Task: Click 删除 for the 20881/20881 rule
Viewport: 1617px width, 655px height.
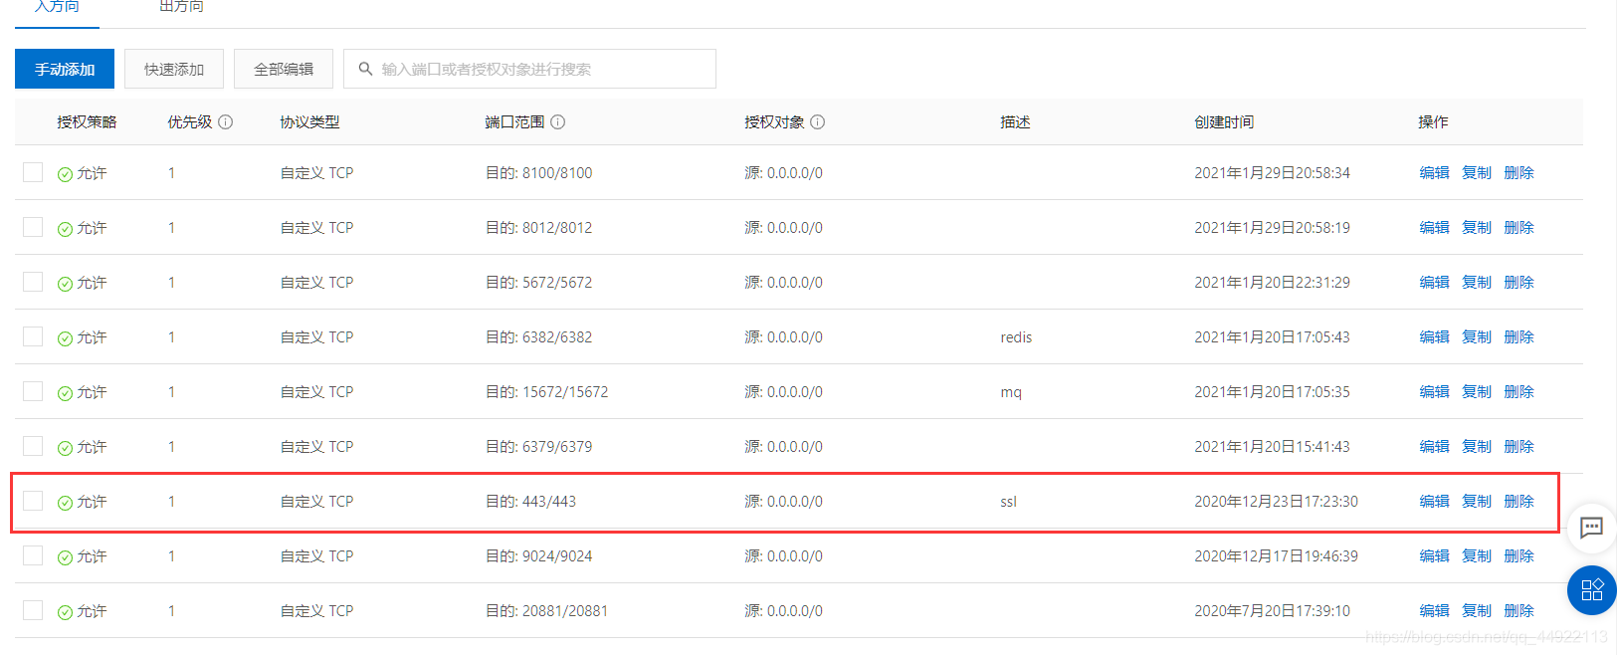Action: 1518,610
